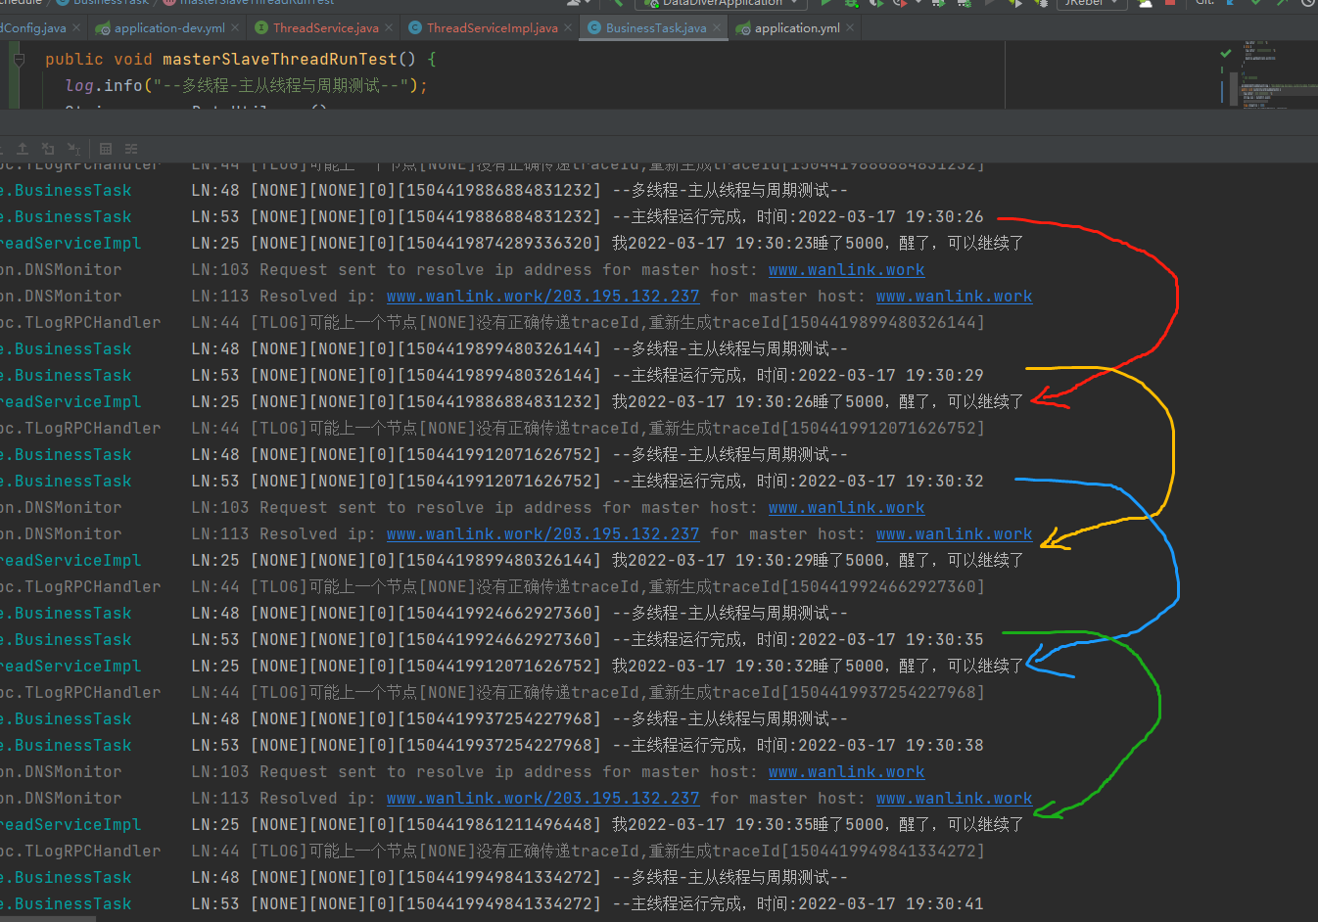Open the DataDiverApplication run configuration dropdown
This screenshot has height=922, width=1318.
[x=724, y=3]
